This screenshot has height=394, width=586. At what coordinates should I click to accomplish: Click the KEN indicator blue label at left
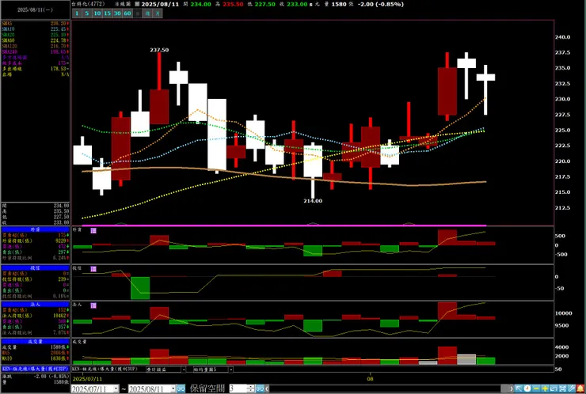(x=35, y=369)
